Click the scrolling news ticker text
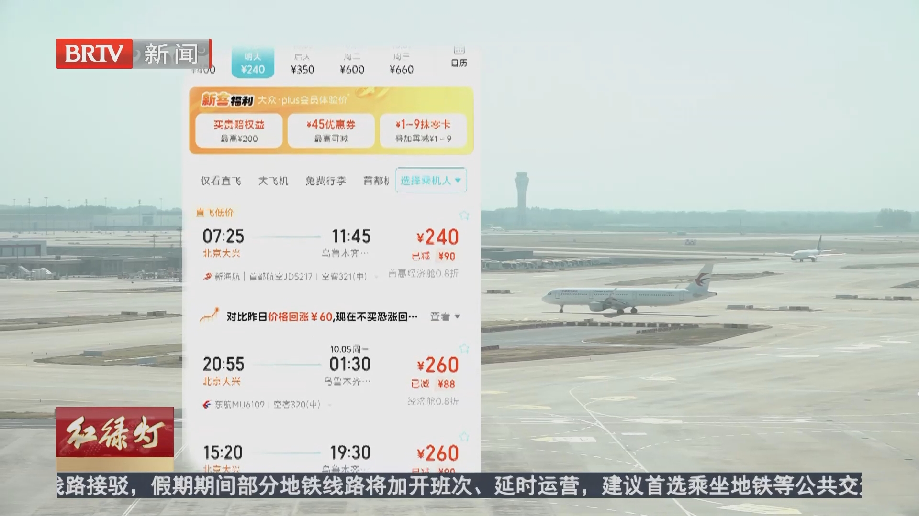The width and height of the screenshot is (919, 516). click(459, 485)
